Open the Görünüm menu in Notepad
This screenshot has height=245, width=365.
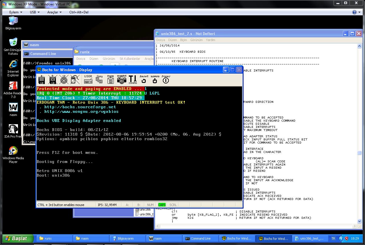pos(196,40)
